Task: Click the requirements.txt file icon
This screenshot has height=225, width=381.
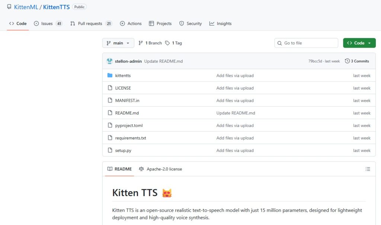Action: 110,138
